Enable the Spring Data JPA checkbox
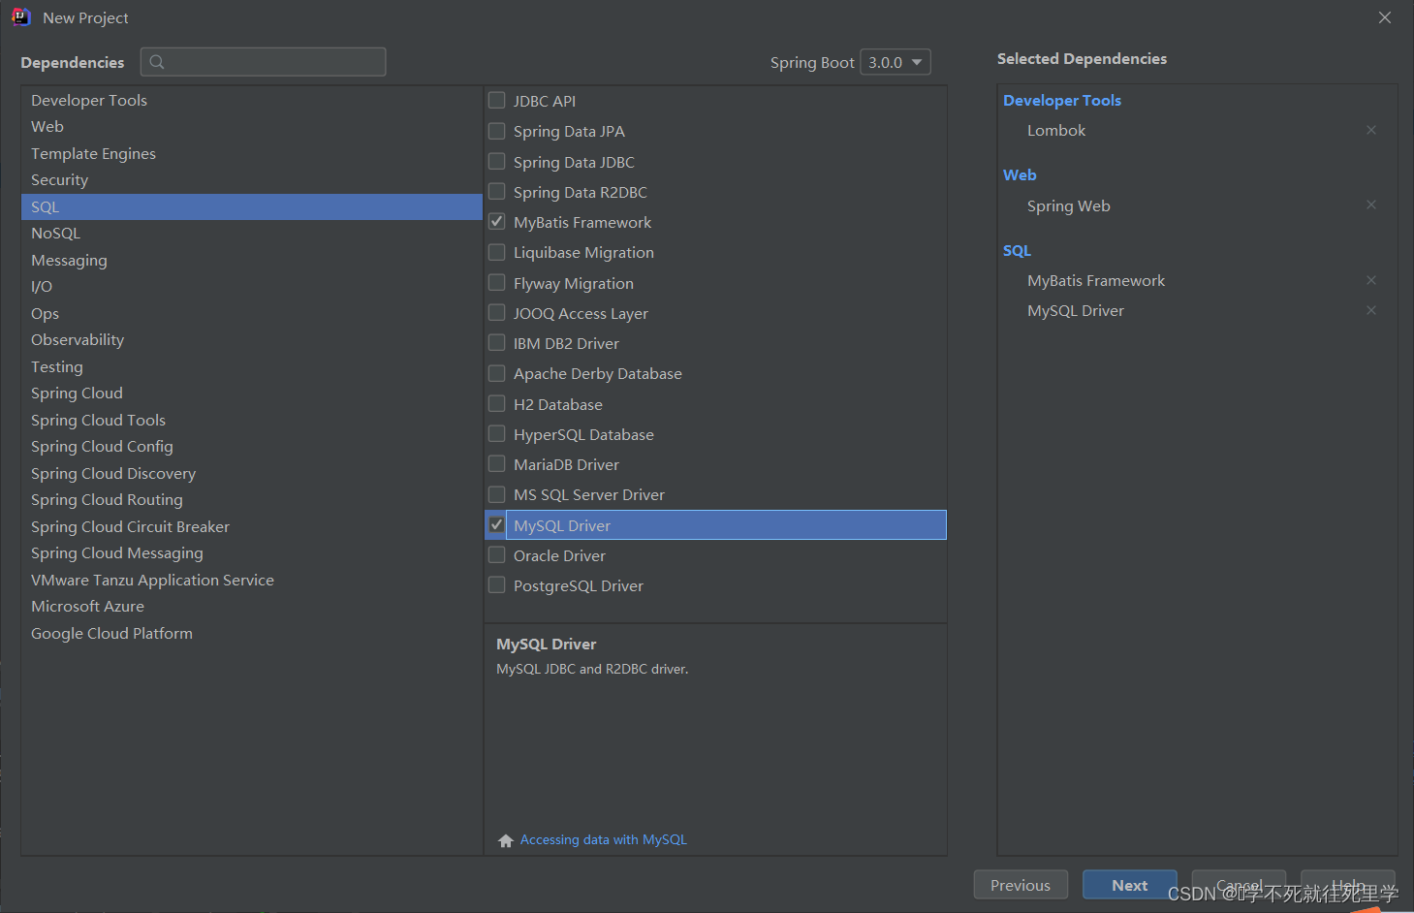The width and height of the screenshot is (1414, 913). point(497,131)
